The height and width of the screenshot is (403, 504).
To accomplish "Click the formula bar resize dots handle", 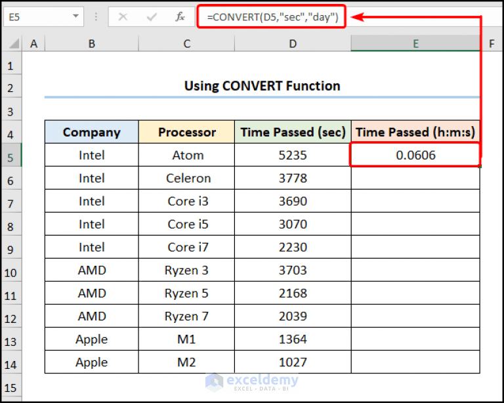I will point(96,16).
